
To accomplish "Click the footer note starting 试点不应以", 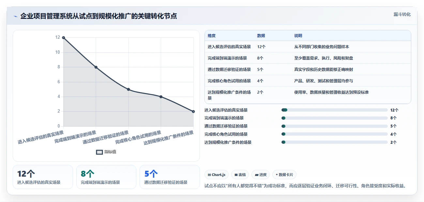I will pyautogui.click(x=305, y=186).
